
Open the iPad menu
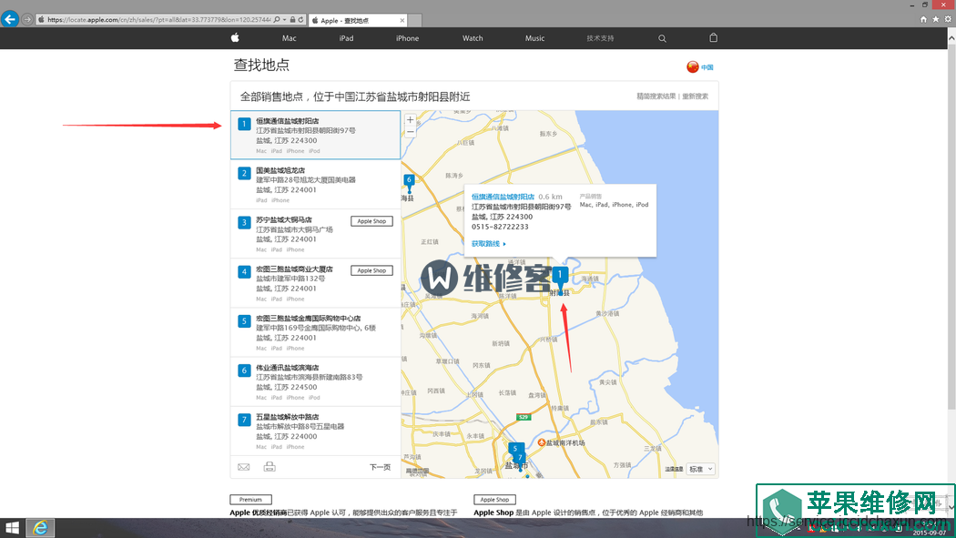(346, 38)
